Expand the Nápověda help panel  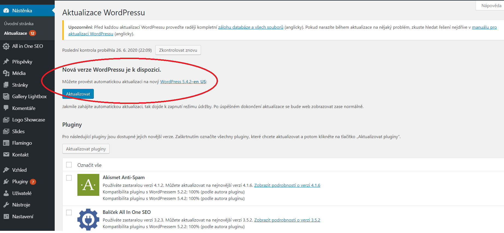pyautogui.click(x=491, y=6)
